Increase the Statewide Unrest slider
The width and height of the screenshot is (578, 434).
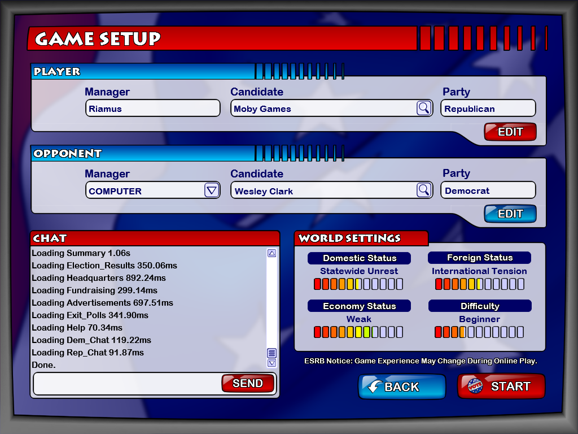click(x=359, y=284)
